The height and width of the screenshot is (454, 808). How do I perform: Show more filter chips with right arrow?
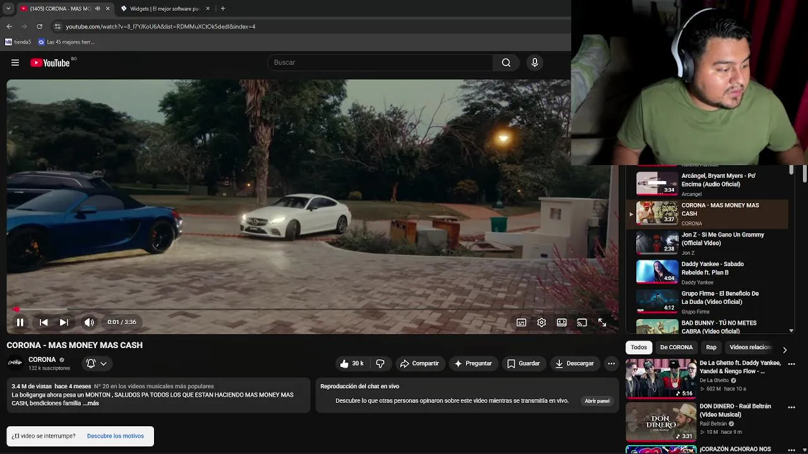pyautogui.click(x=785, y=349)
